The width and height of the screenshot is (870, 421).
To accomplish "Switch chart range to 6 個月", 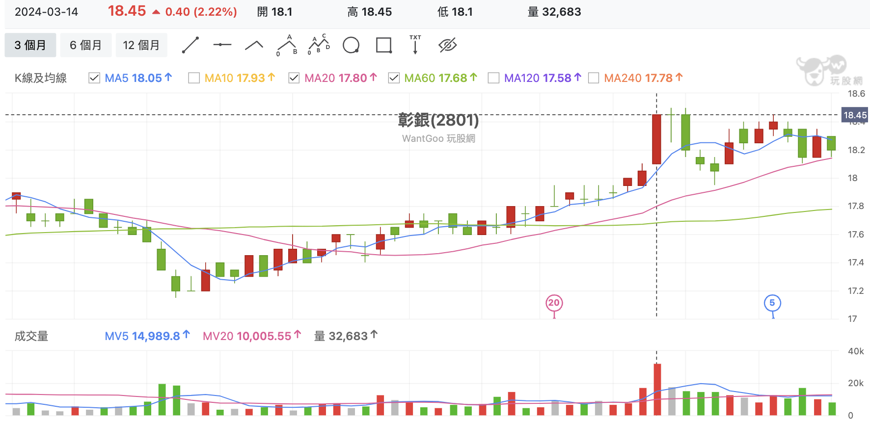I will coord(86,45).
